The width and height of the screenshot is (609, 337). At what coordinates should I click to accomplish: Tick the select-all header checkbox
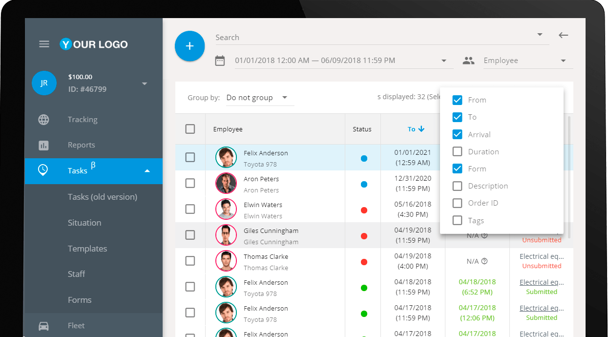tap(190, 129)
